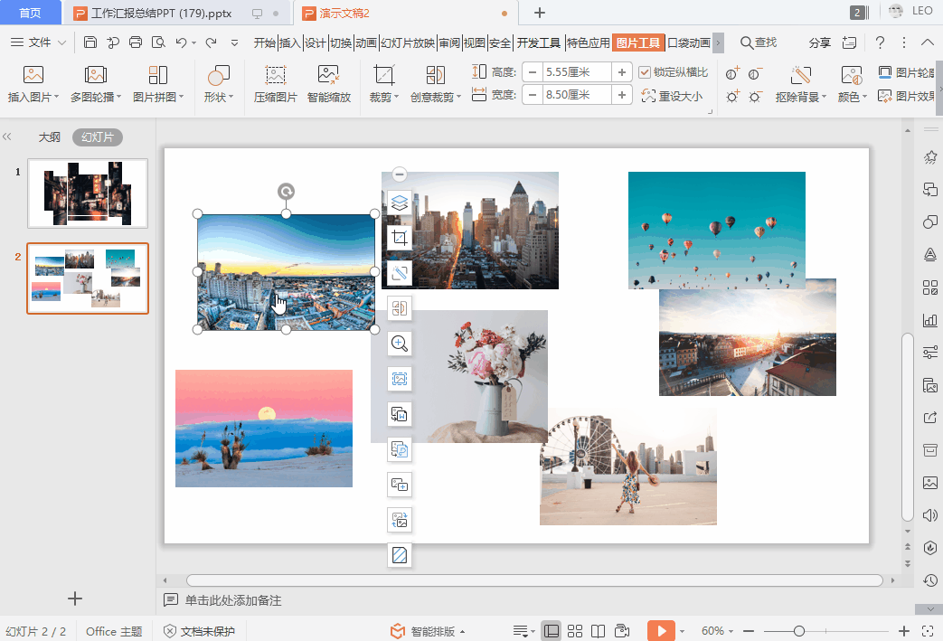Open the 裁剪 crop dropdown arrow
943x641 pixels.
(395, 95)
